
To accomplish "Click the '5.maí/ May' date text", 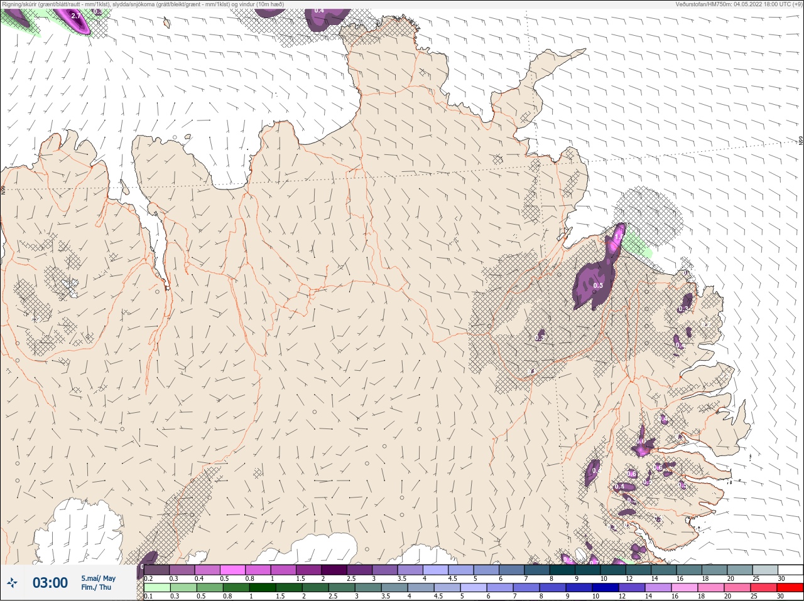I will pyautogui.click(x=98, y=578).
